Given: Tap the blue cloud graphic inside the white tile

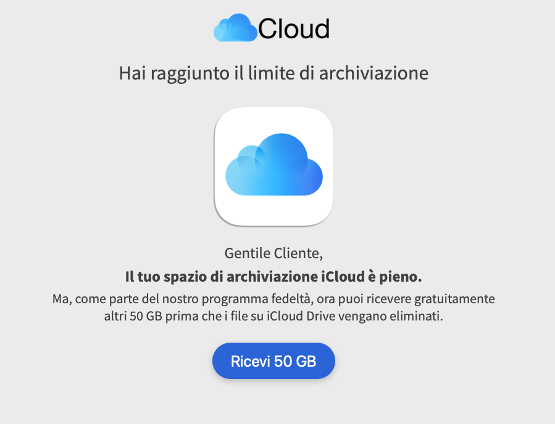Looking at the screenshot, I should 274,163.
